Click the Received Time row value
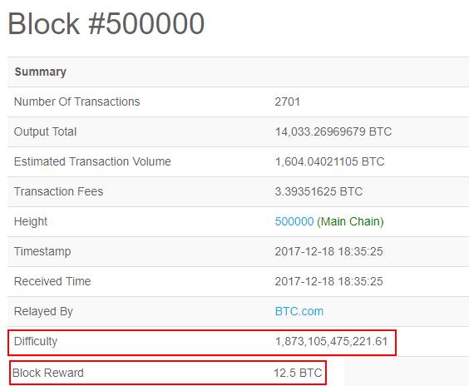 click(328, 281)
